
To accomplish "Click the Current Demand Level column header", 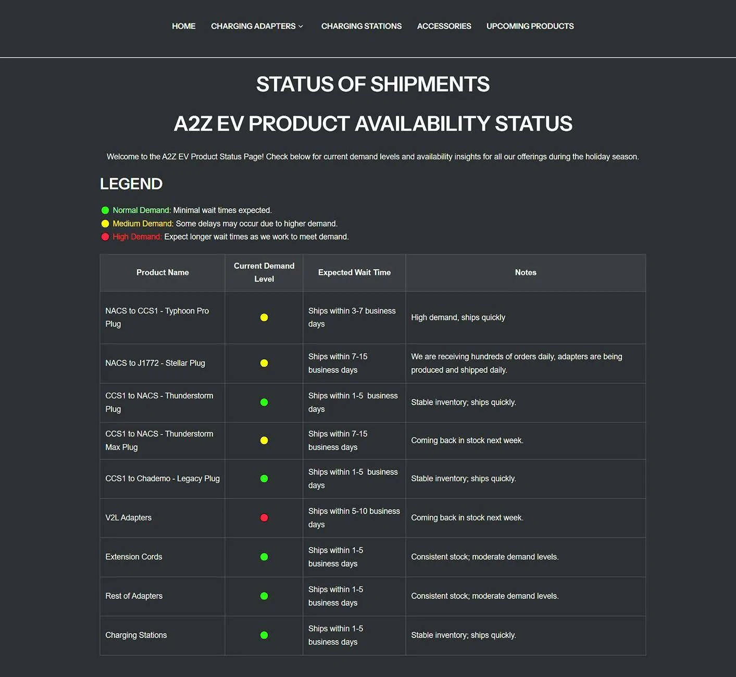I will coord(264,272).
